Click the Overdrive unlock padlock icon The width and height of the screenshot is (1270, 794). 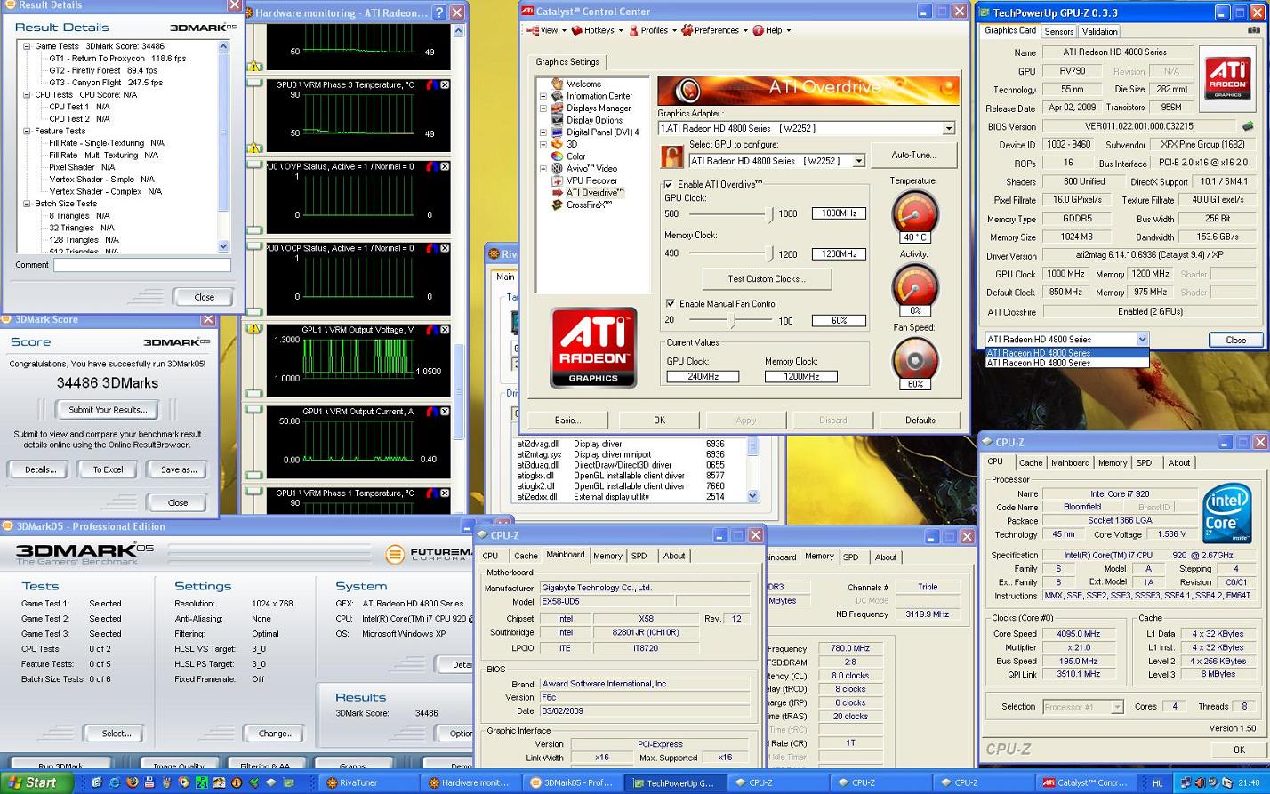coord(671,156)
